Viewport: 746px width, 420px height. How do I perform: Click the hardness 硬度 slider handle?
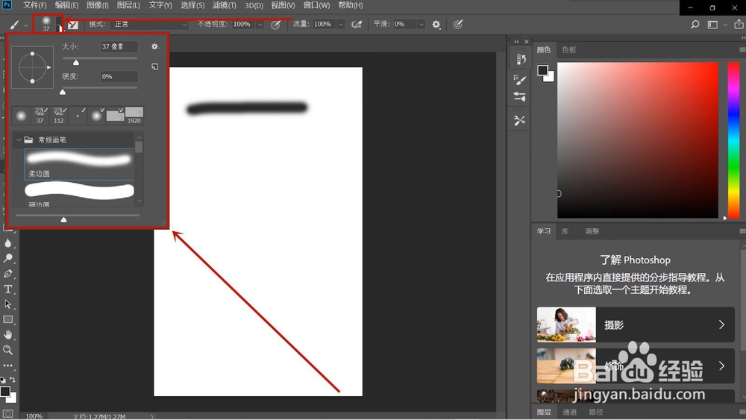coord(63,92)
